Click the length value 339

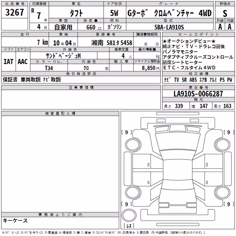tap(179, 106)
